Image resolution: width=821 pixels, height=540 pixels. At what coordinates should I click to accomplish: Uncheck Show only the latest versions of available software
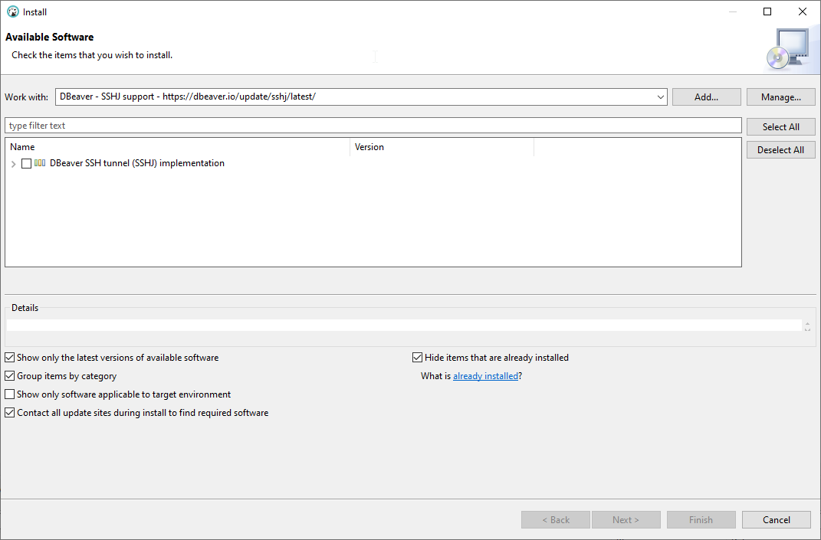pyautogui.click(x=8, y=357)
